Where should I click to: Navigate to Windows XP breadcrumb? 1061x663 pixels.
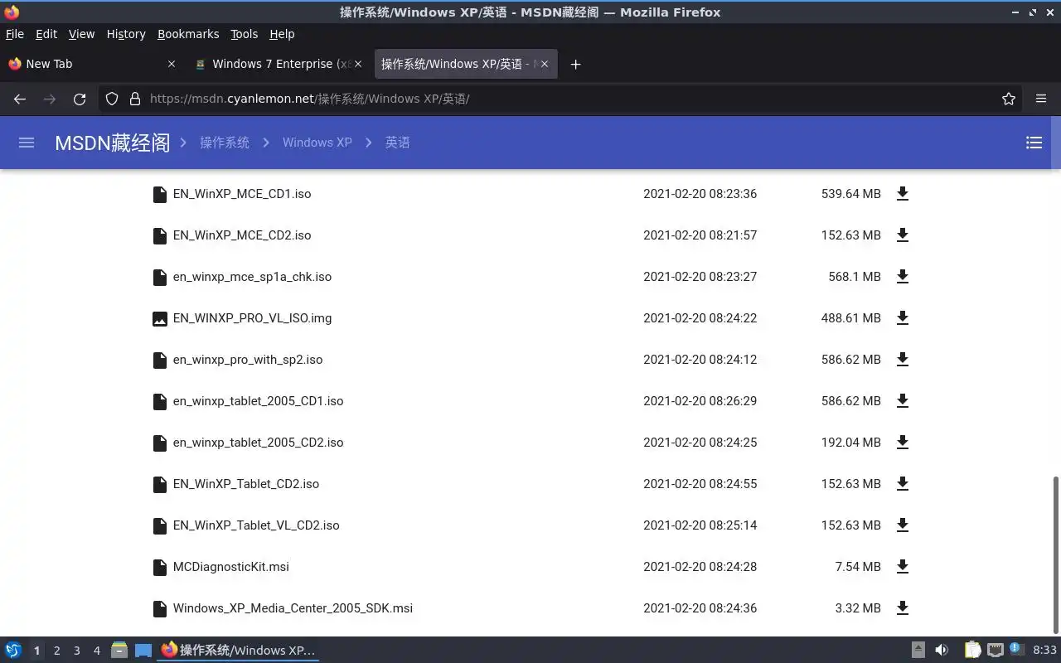pos(317,143)
